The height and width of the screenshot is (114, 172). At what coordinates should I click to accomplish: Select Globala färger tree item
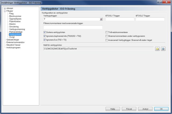pos(13,40)
